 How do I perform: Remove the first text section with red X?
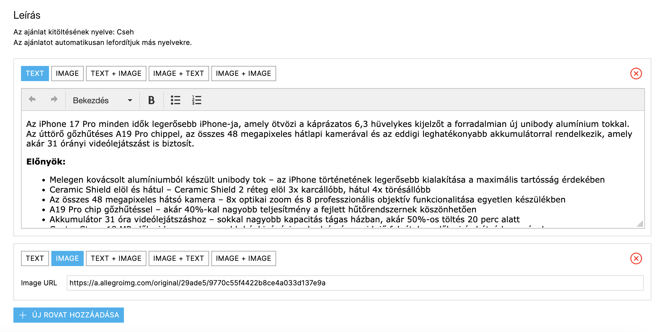(636, 74)
